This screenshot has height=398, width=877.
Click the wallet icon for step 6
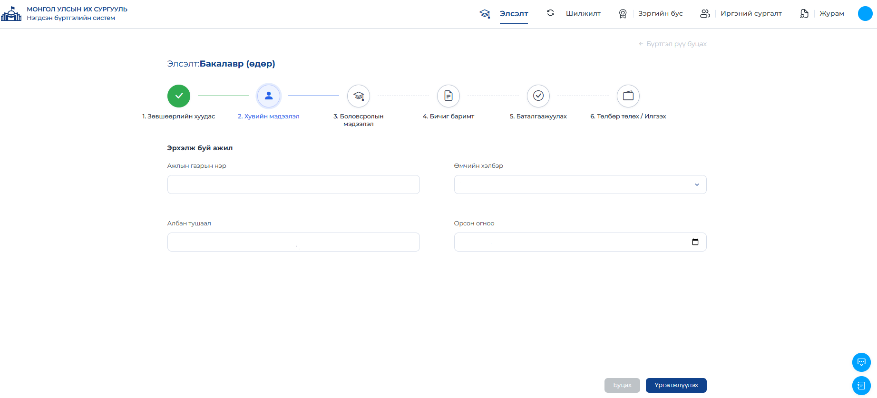628,96
